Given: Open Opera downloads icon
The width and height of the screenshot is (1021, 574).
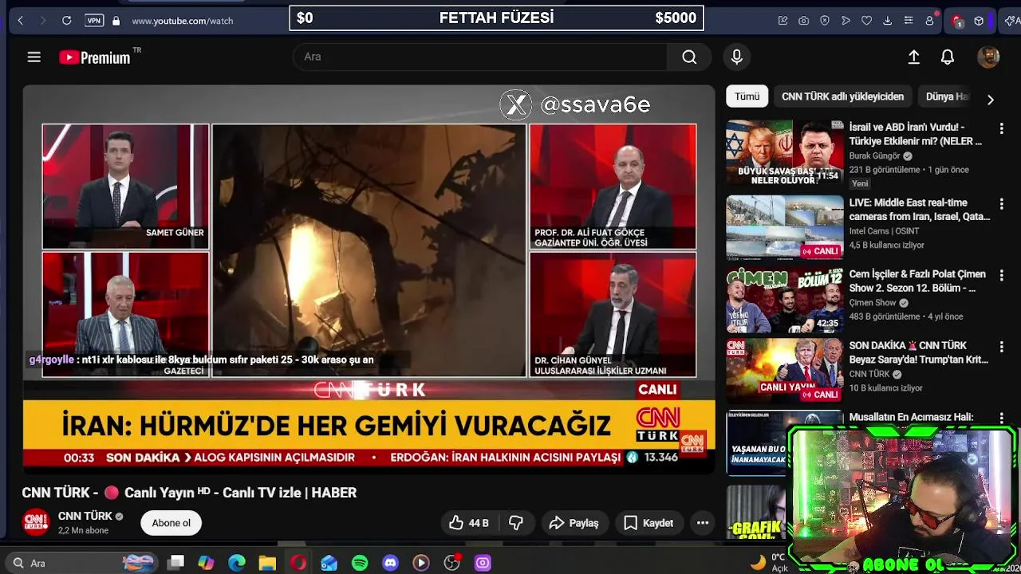Looking at the screenshot, I should coord(887,21).
